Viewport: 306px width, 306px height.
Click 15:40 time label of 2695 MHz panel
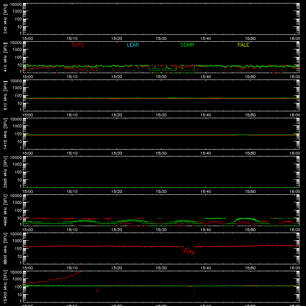click(206, 192)
